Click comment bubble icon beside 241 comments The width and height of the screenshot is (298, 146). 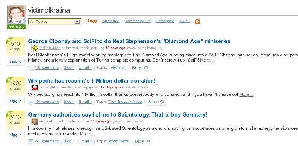pos(31,142)
